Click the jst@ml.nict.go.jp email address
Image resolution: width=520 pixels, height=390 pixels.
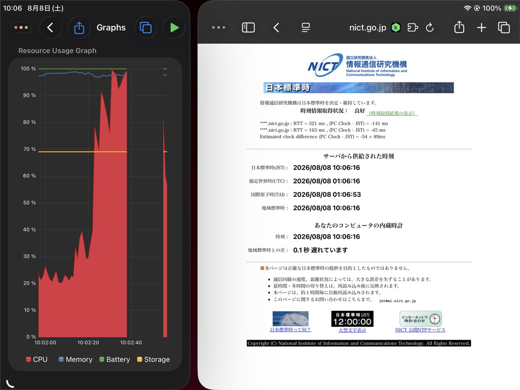tap(397, 300)
